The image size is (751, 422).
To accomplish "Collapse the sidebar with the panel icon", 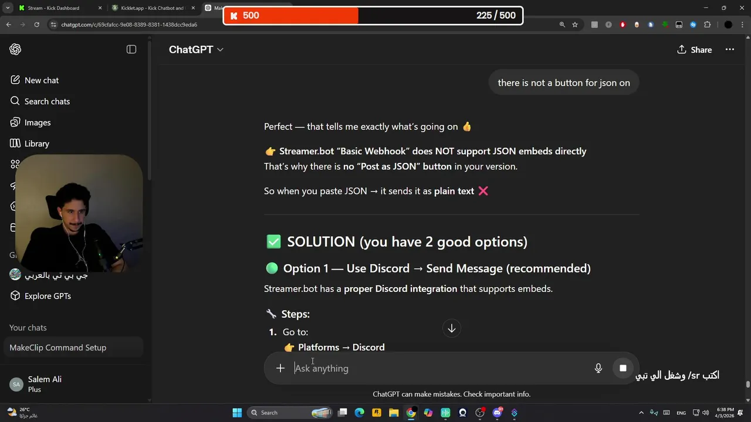I will pyautogui.click(x=131, y=50).
